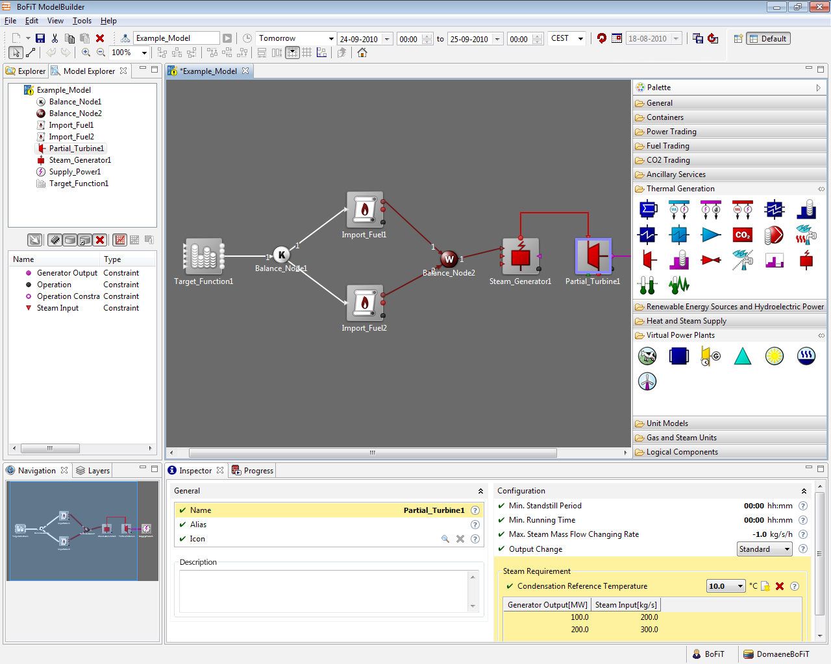The image size is (831, 664).
Task: Toggle Condensation Reference Temperature check mark
Action: pyautogui.click(x=510, y=586)
